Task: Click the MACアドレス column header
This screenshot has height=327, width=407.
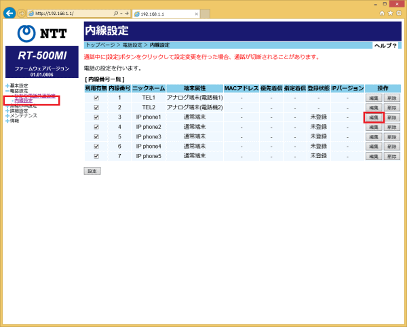Action: [x=241, y=88]
